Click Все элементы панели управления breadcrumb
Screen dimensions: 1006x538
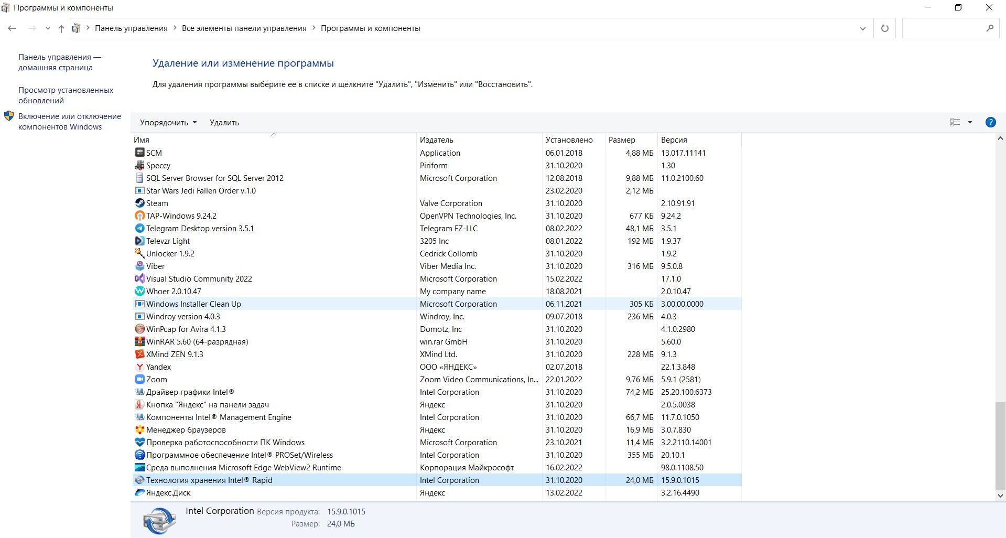tap(244, 28)
